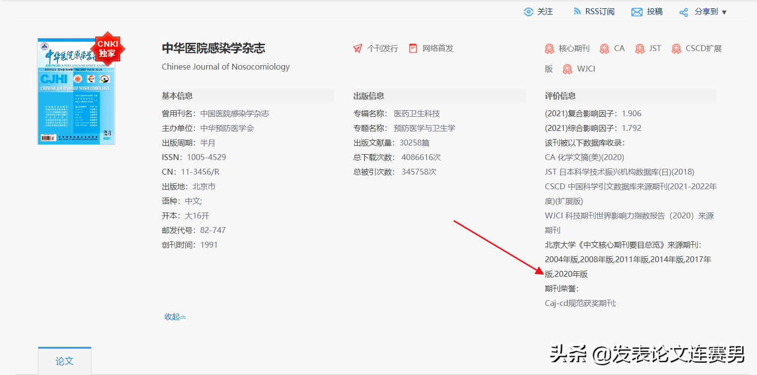Click the 关注 follow eye icon
This screenshot has height=375, width=757.
tap(529, 12)
